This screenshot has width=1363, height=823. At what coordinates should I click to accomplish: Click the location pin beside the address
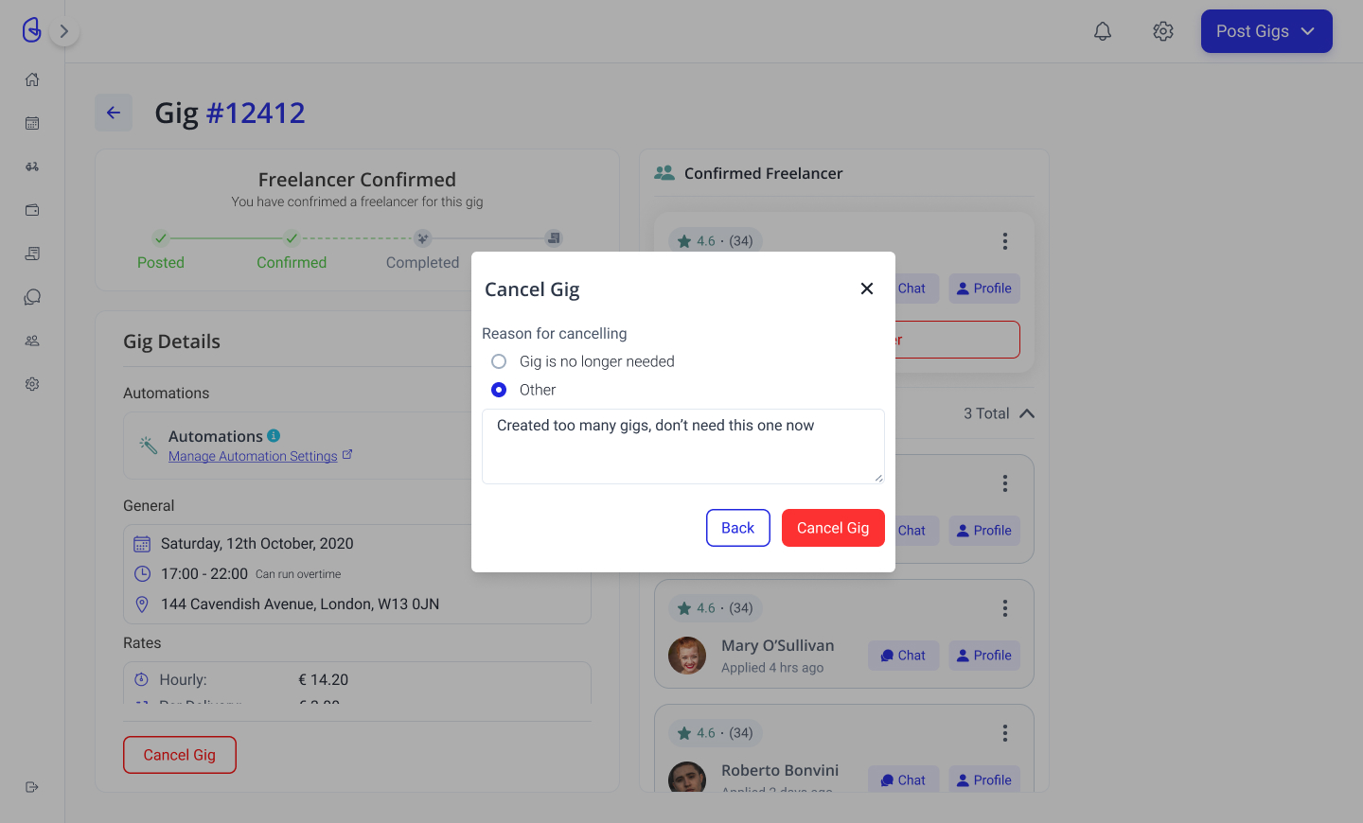(x=142, y=604)
